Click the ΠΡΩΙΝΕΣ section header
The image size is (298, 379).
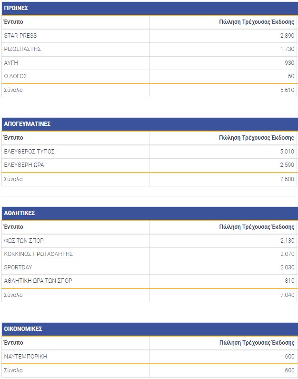(x=16, y=8)
